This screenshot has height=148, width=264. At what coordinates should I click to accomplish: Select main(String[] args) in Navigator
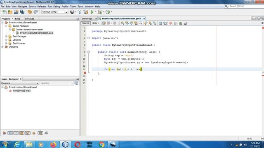[x=21, y=91]
